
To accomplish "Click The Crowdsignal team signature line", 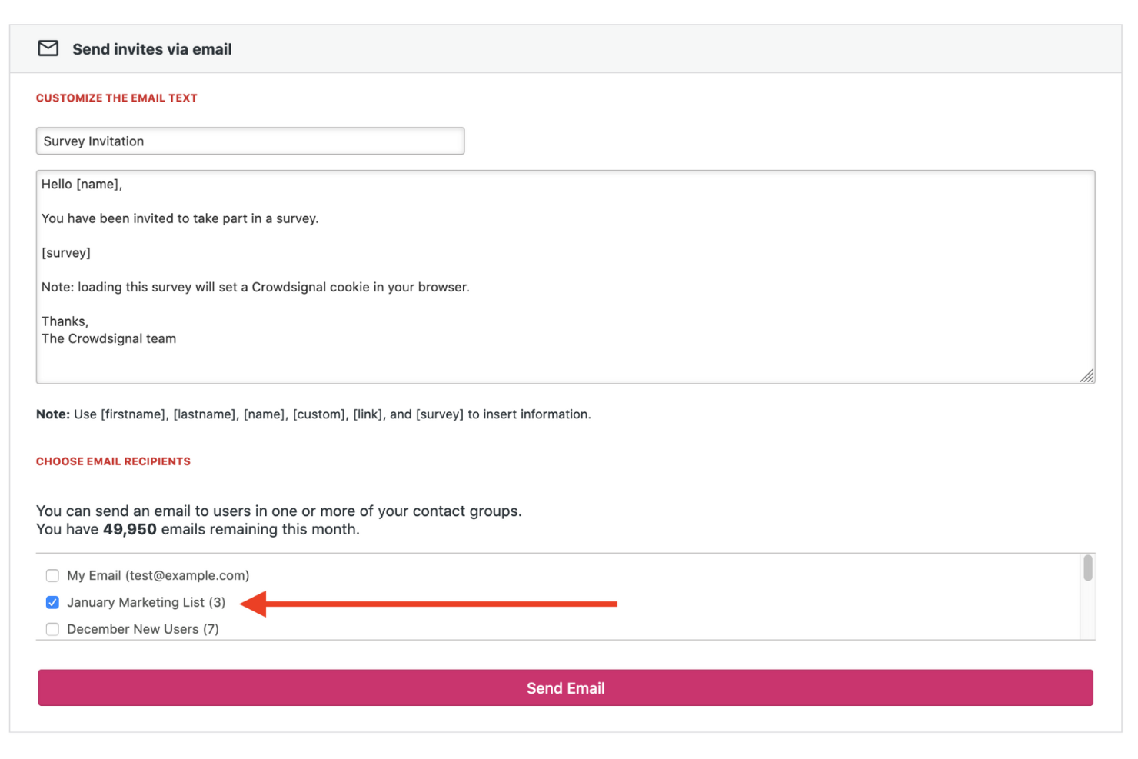I will pyautogui.click(x=108, y=338).
